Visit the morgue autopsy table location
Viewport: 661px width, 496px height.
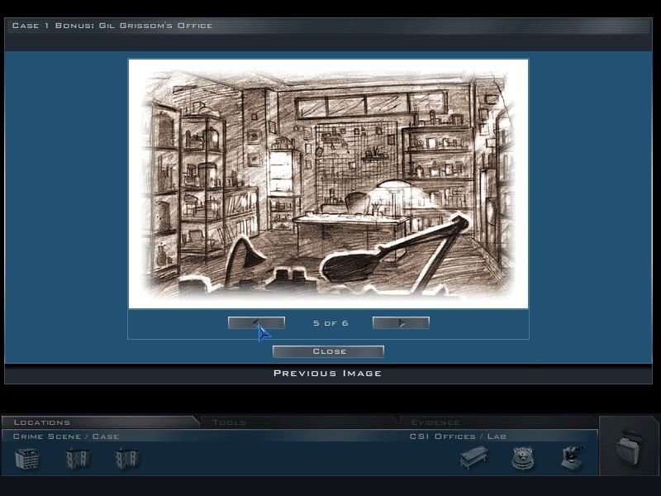[x=473, y=458]
